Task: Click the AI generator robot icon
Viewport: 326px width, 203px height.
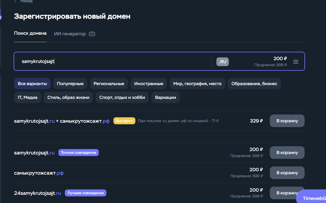Action: pyautogui.click(x=92, y=34)
